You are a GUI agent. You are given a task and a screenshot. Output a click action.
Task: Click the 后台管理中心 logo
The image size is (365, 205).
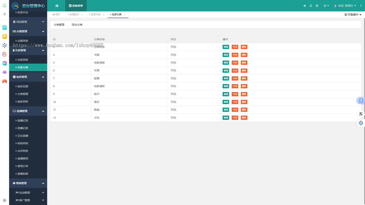28,6
